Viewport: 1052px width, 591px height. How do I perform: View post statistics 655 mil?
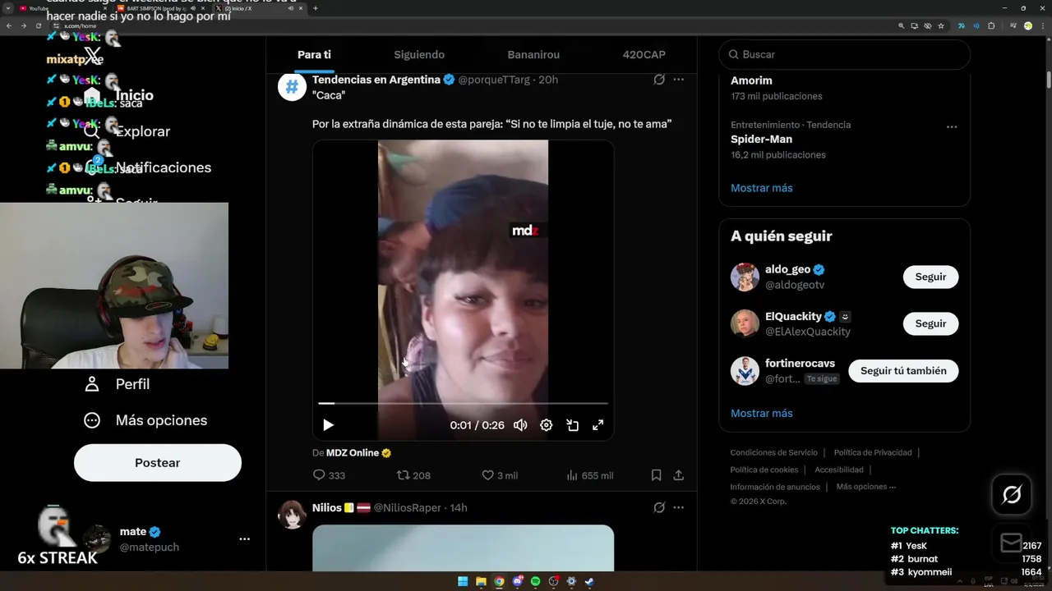pos(589,475)
